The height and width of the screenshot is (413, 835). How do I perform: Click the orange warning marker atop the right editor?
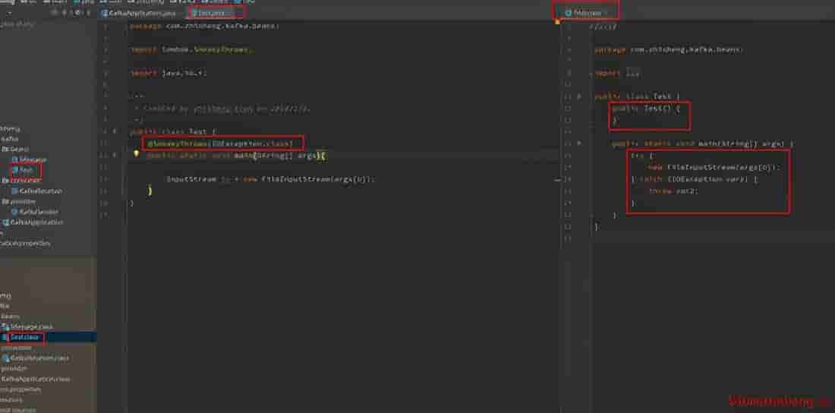[x=557, y=22]
